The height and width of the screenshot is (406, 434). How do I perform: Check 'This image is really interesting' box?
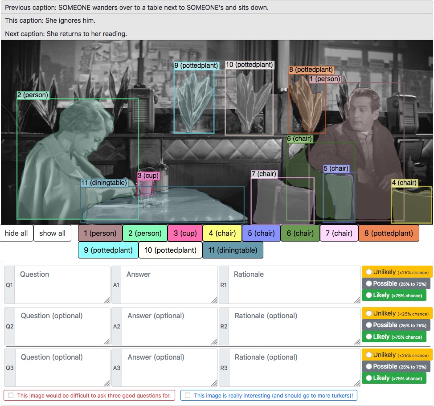[x=188, y=395]
